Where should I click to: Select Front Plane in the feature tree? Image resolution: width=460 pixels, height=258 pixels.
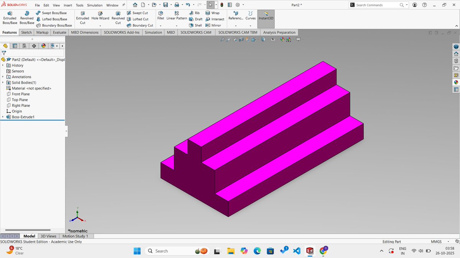point(21,94)
